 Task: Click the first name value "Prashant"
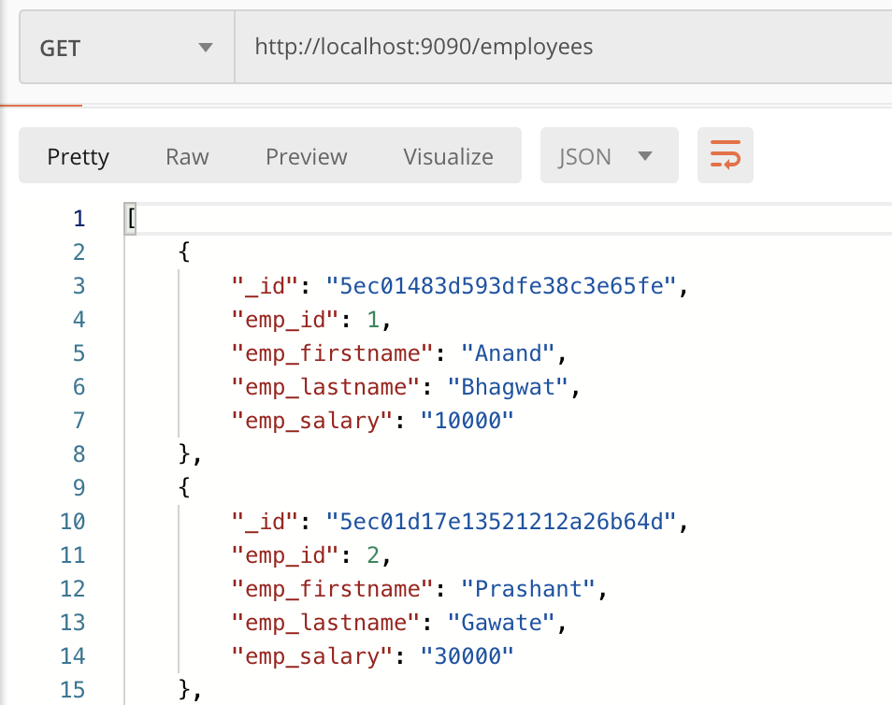(x=528, y=589)
